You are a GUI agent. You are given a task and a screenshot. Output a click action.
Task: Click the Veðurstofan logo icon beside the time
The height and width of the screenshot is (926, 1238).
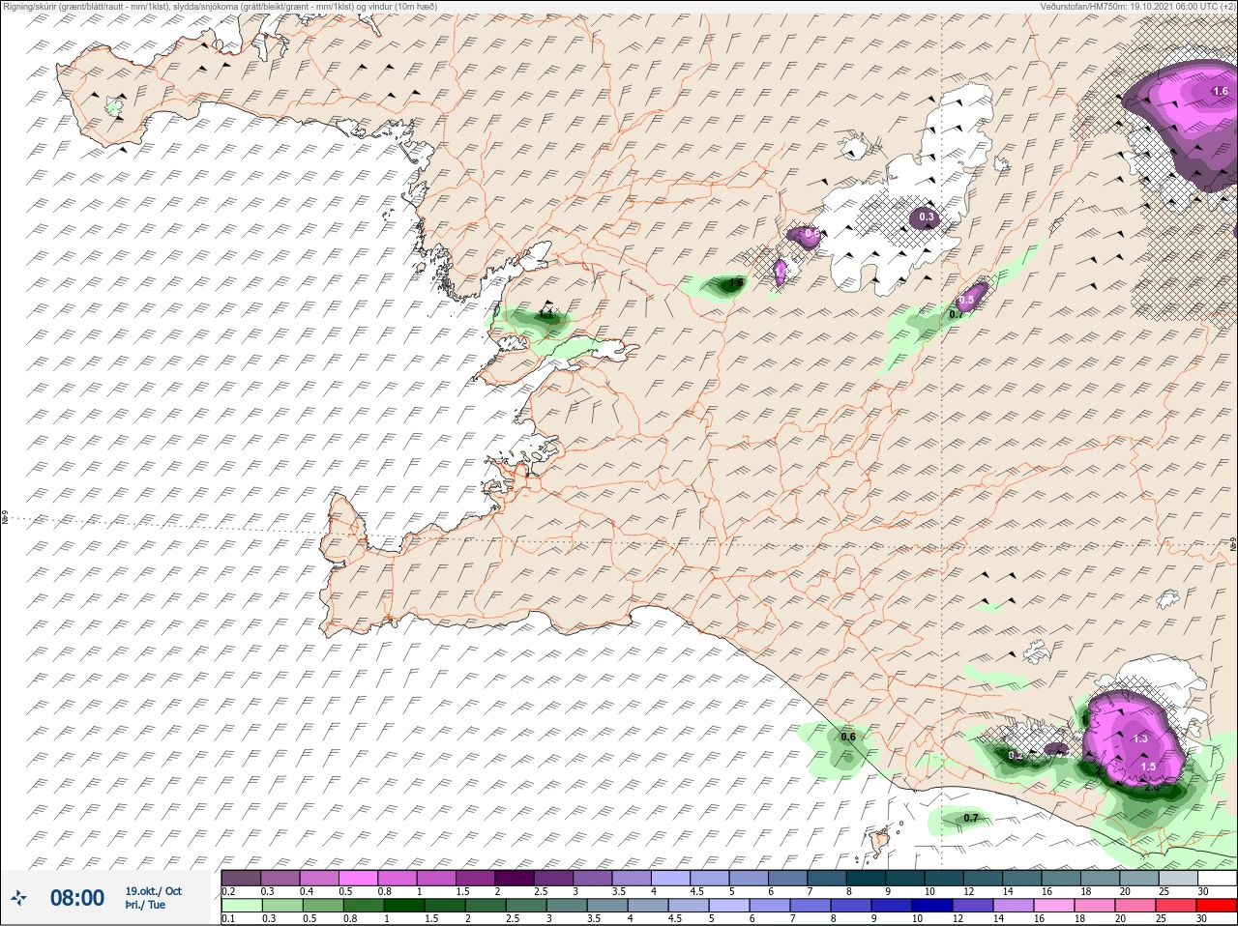click(x=18, y=898)
